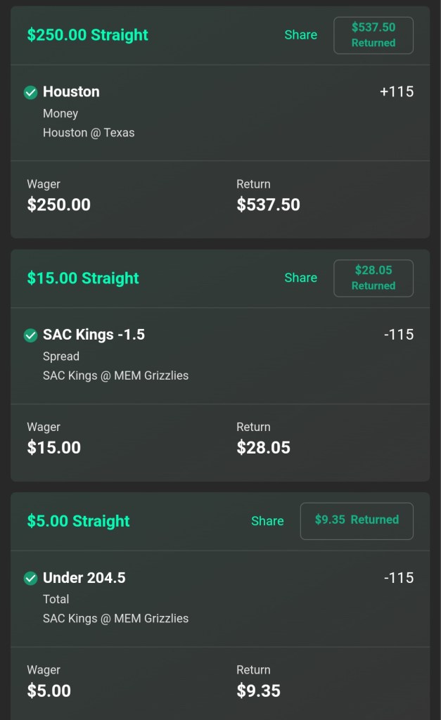Share the $250.00 Straight bet
Screen dimensions: 441x720
[300, 35]
